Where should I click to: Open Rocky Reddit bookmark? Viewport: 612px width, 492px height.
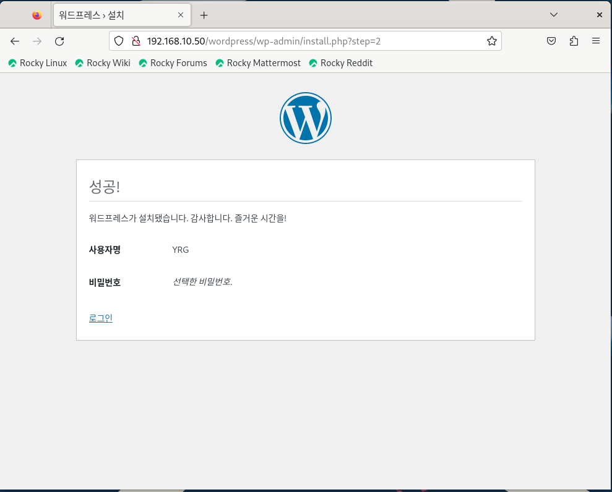pos(341,63)
